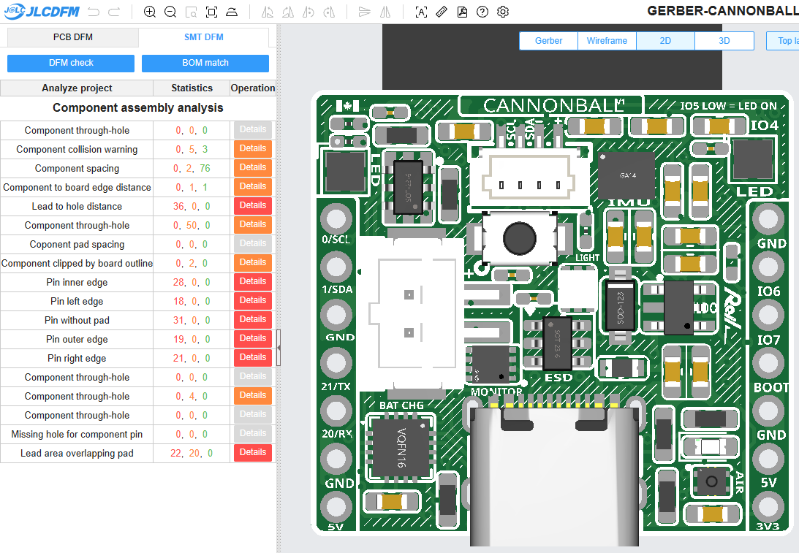Image resolution: width=799 pixels, height=553 pixels.
Task: Select the Lead to hole distance label
Action: click(77, 206)
